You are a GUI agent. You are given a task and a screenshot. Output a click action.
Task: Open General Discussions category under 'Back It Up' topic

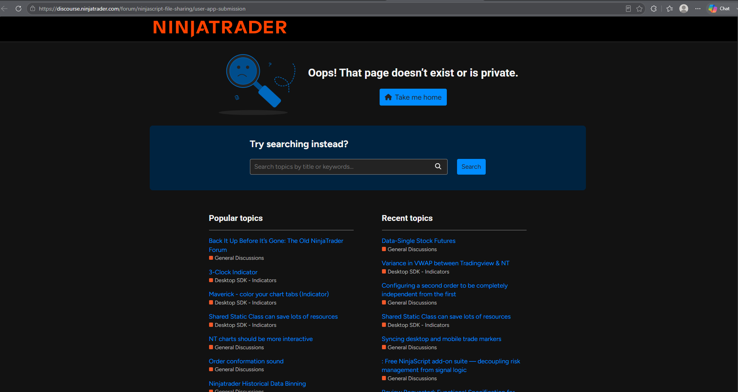pos(236,258)
